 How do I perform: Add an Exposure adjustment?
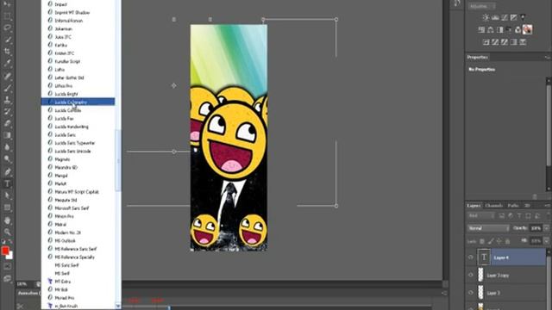pyautogui.click(x=514, y=17)
